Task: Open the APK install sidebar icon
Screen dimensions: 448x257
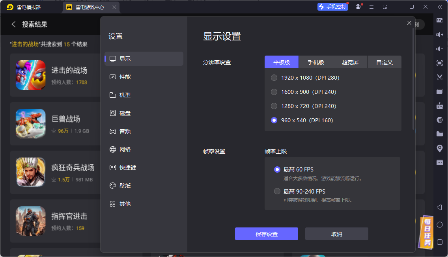Action: coord(439,106)
